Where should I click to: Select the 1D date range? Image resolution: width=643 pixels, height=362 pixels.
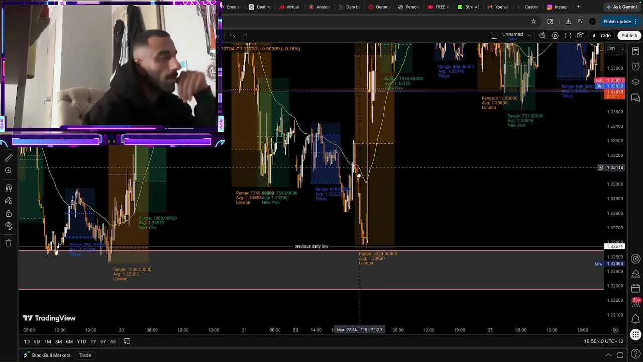tap(27, 342)
